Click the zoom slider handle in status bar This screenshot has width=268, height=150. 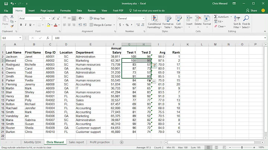click(242, 147)
